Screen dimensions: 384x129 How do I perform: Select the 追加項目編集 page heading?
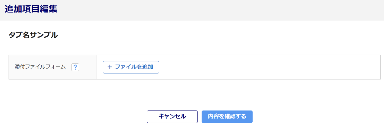31,9
